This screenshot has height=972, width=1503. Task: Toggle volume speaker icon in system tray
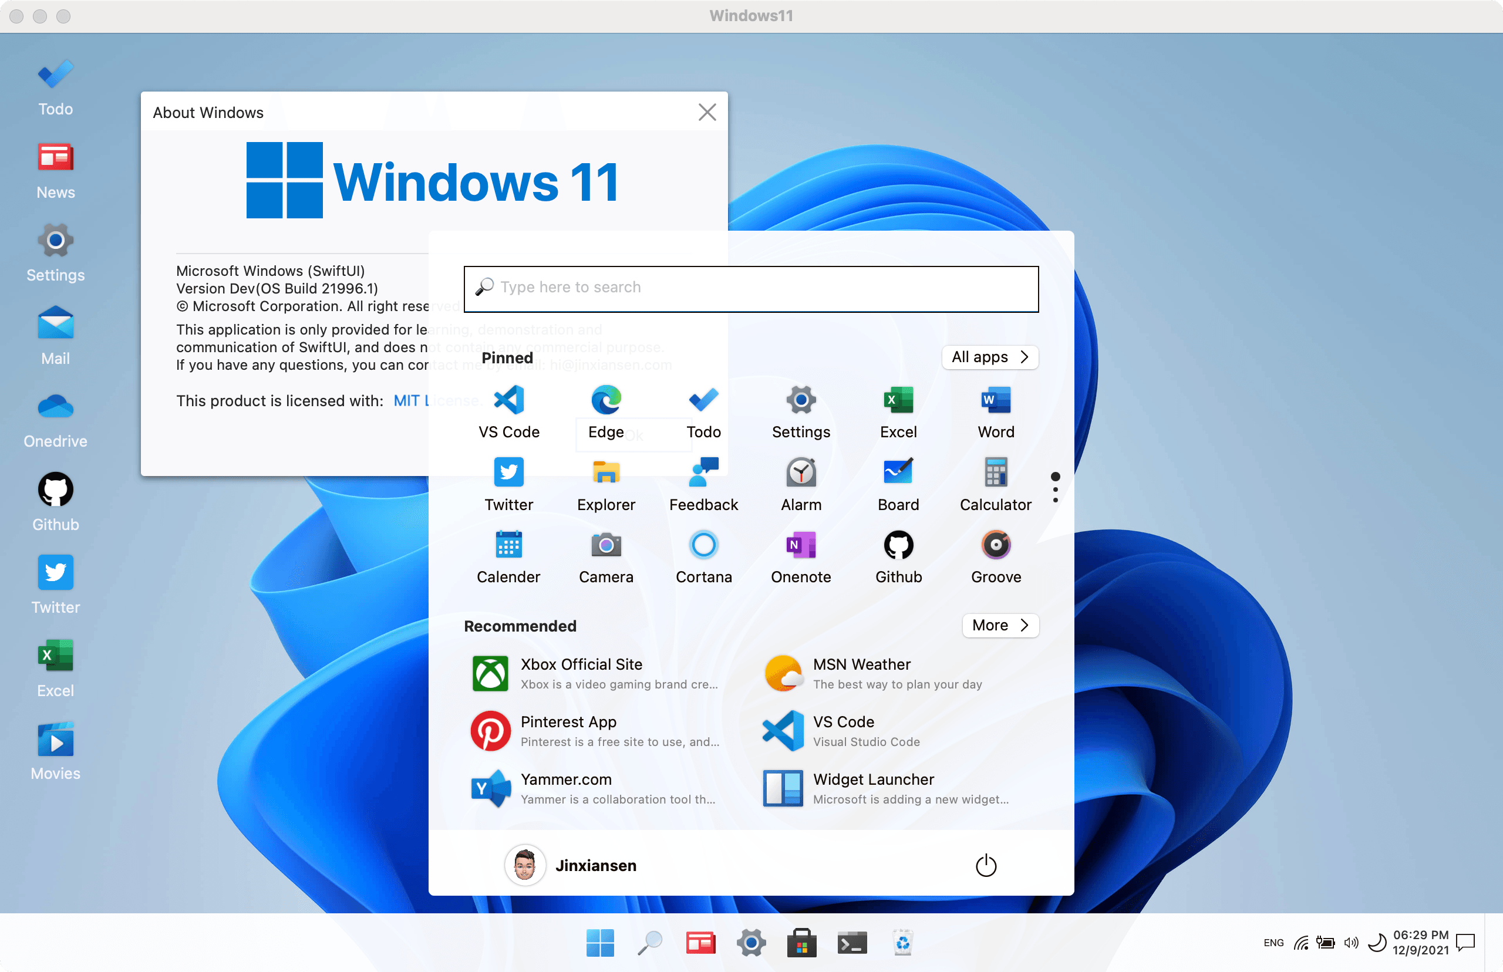[1351, 943]
